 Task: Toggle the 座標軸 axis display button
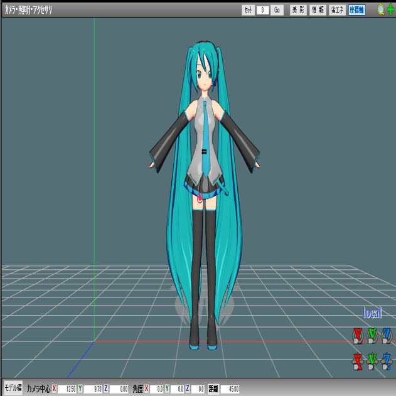(x=356, y=10)
